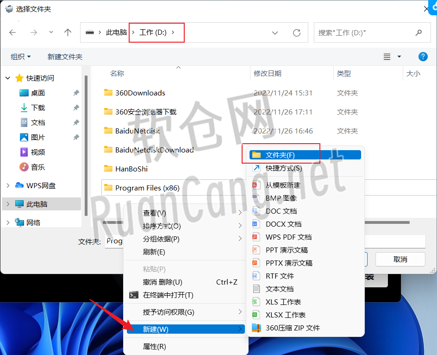Expand the address bar dropdown arrow
This screenshot has width=437, height=355.
pos(275,32)
